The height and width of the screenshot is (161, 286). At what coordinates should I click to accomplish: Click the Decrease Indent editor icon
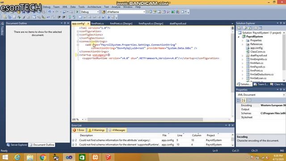coord(59,17)
